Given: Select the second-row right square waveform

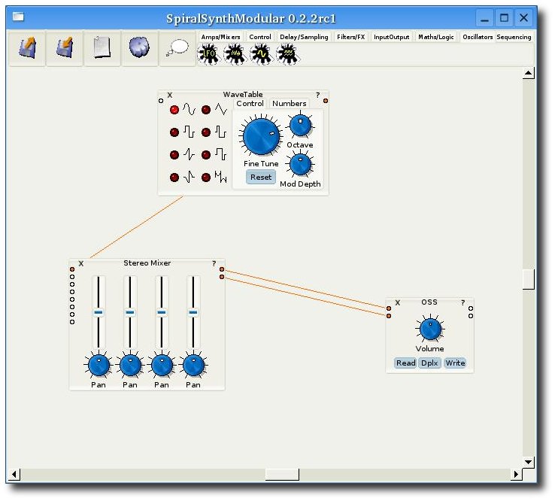Looking at the screenshot, I should [206, 132].
